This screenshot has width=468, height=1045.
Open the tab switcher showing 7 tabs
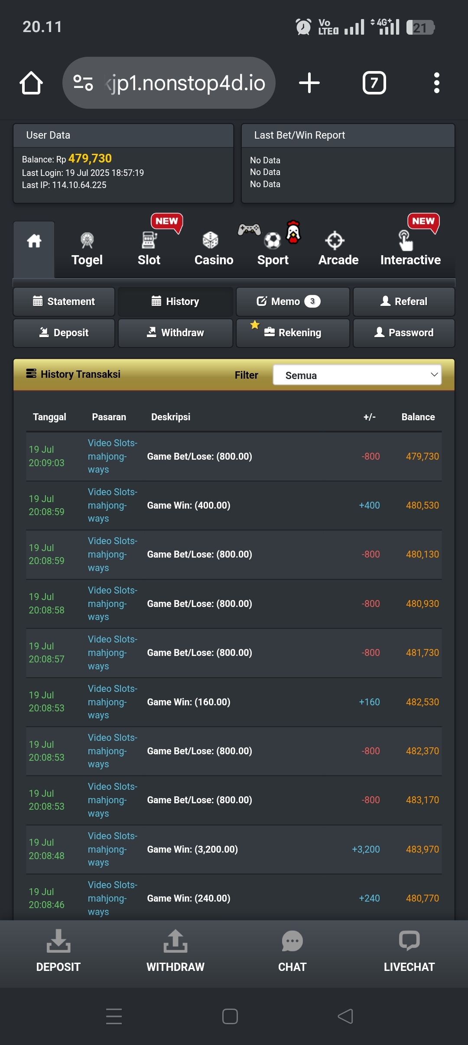[x=374, y=83]
